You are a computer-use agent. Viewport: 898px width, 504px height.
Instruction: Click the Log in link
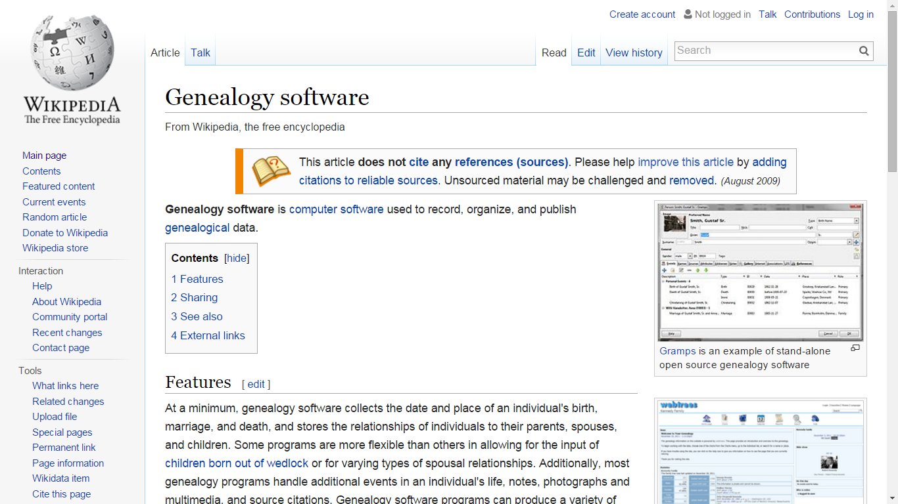point(861,14)
